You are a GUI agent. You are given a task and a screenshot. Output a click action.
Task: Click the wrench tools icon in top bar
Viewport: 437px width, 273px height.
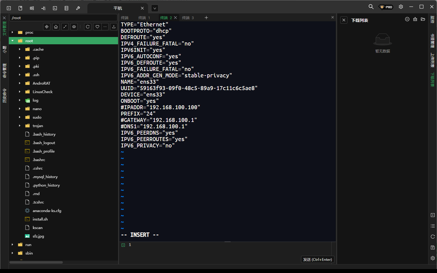(78, 8)
